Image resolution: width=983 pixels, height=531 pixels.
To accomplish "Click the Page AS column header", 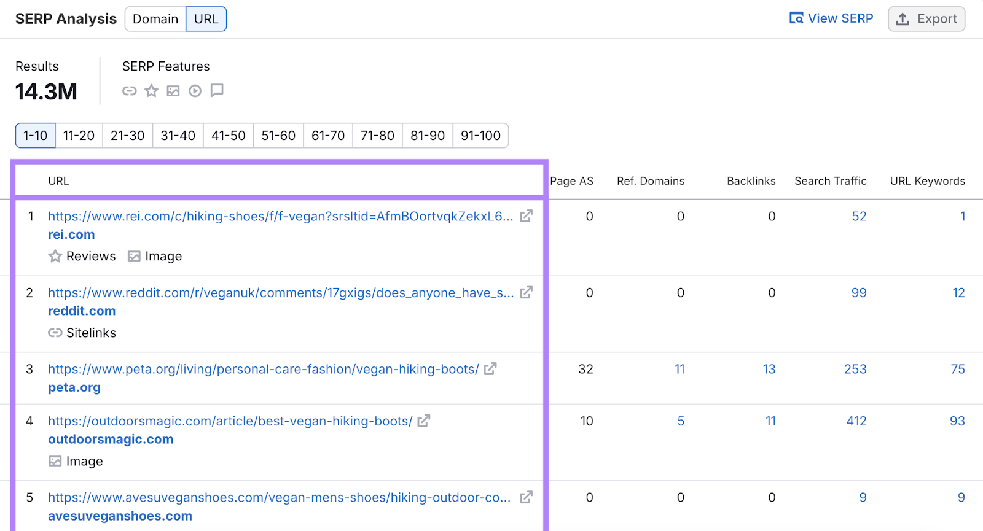I will tap(572, 181).
